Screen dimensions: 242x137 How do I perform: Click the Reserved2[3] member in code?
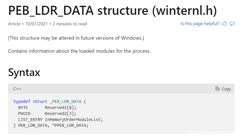coord(60,113)
